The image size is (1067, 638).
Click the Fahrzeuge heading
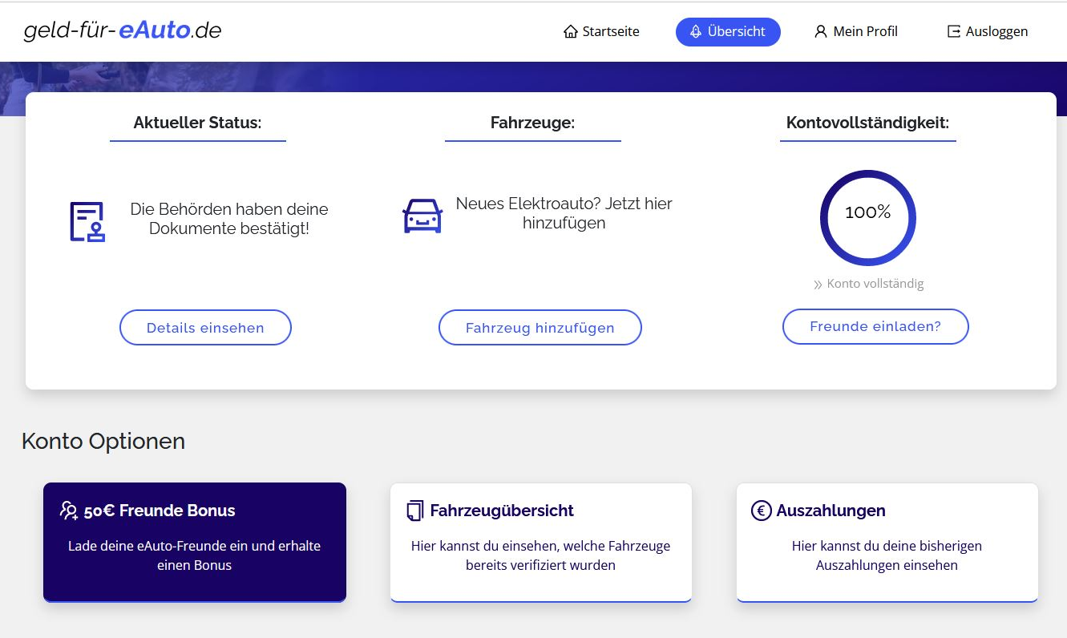(533, 123)
